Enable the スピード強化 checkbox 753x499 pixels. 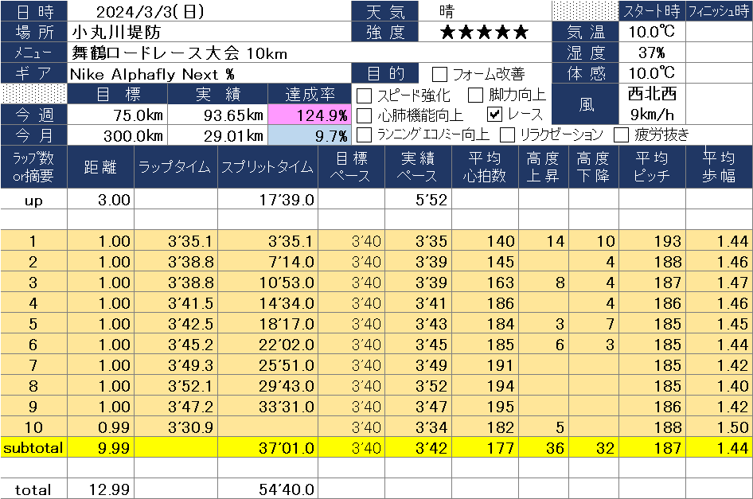click(365, 96)
